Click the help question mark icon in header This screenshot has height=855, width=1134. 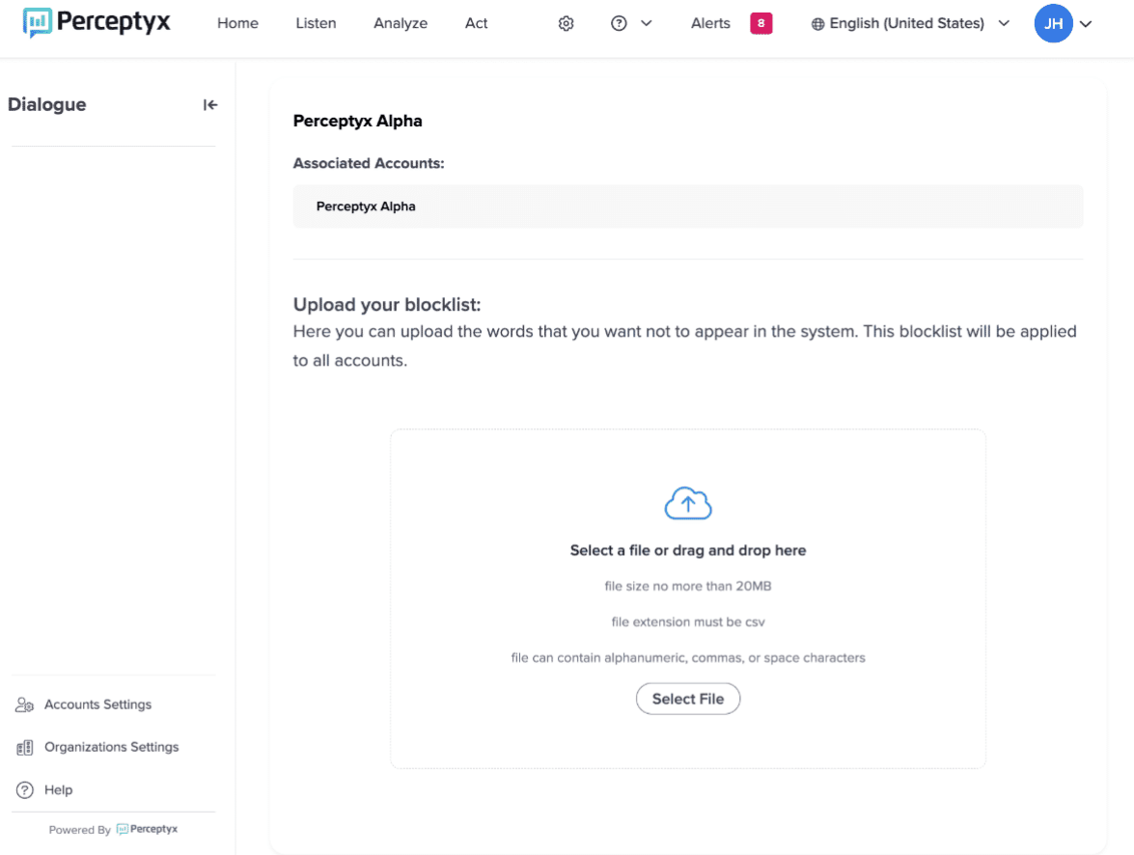click(619, 23)
